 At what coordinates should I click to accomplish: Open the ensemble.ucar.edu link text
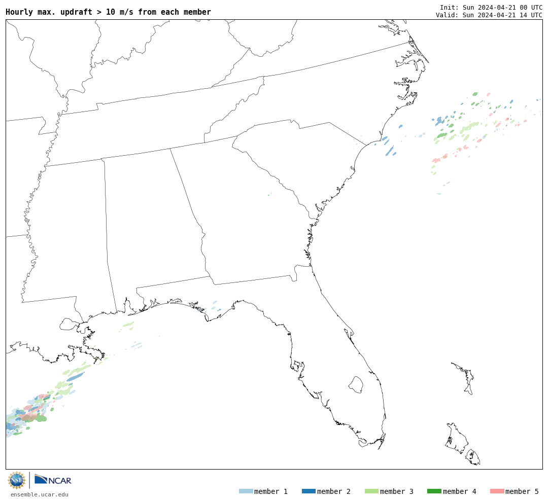(40, 494)
